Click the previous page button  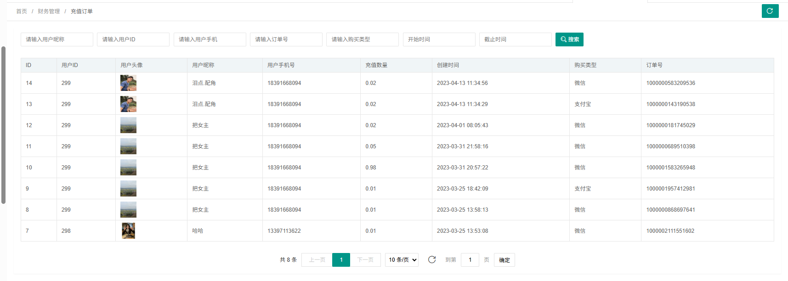(x=317, y=260)
